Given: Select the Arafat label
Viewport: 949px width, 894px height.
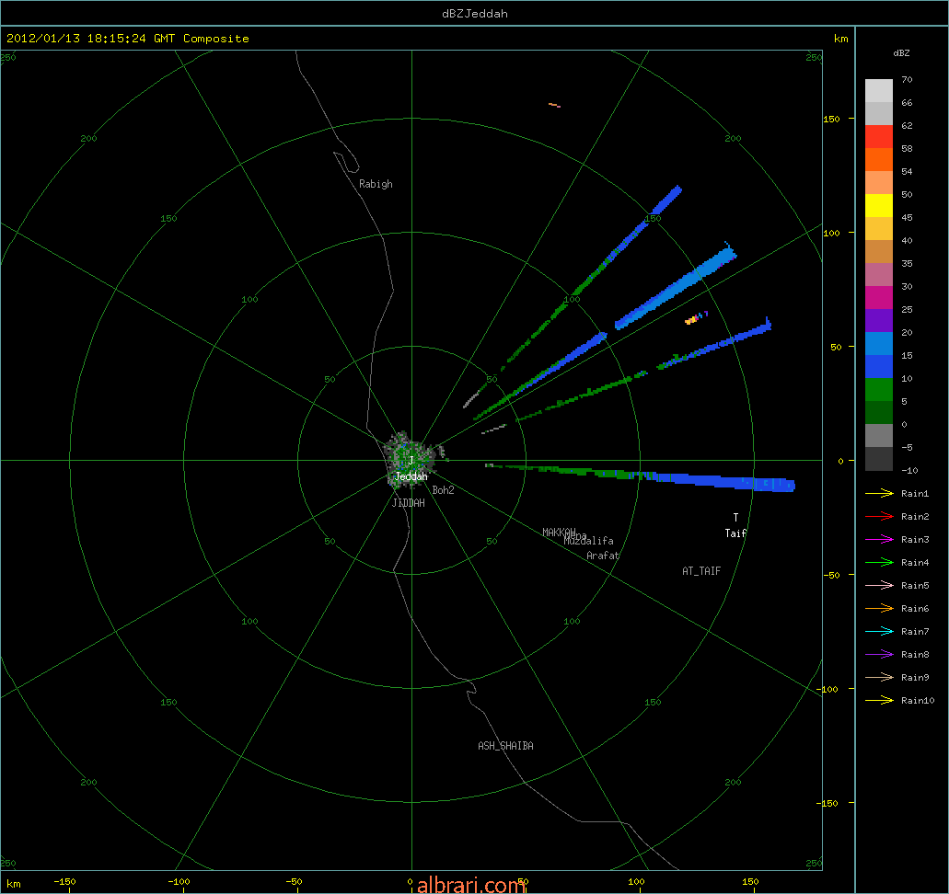Looking at the screenshot, I should click(603, 556).
